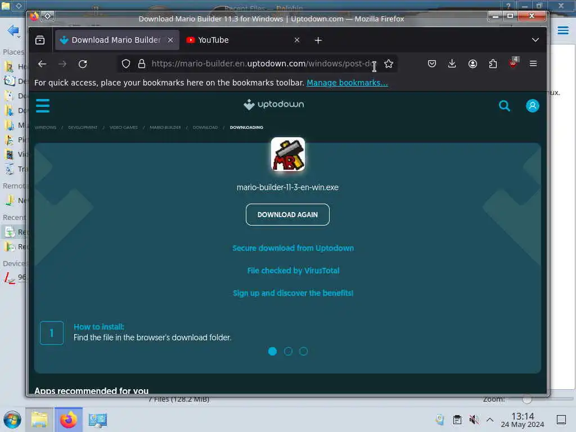The height and width of the screenshot is (432, 576).
Task: Go to DEVELOPMENT breadcrumb
Action: (83, 128)
